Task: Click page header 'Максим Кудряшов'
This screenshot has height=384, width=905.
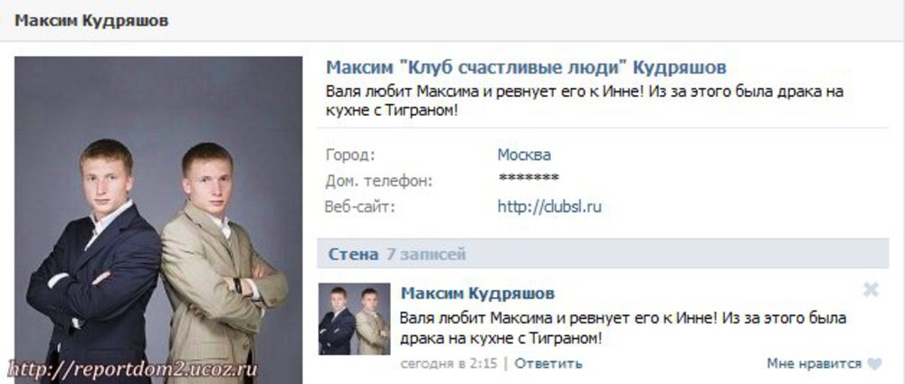Action: pyautogui.click(x=91, y=21)
